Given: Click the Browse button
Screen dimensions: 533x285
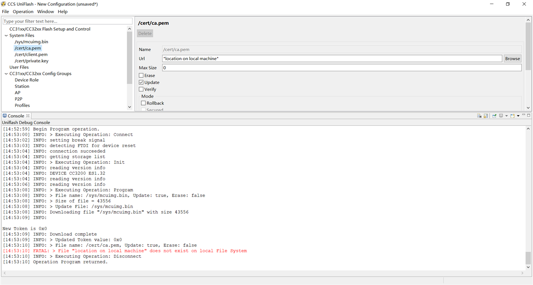Looking at the screenshot, I should point(512,59).
